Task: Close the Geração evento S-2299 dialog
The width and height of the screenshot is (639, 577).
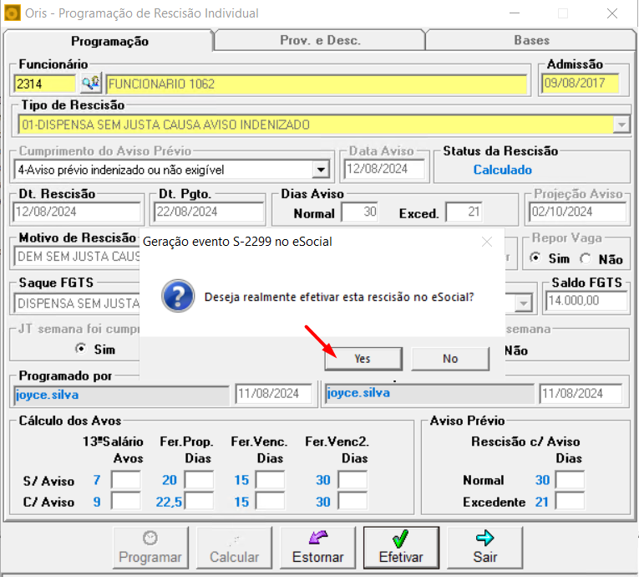Action: 487,242
